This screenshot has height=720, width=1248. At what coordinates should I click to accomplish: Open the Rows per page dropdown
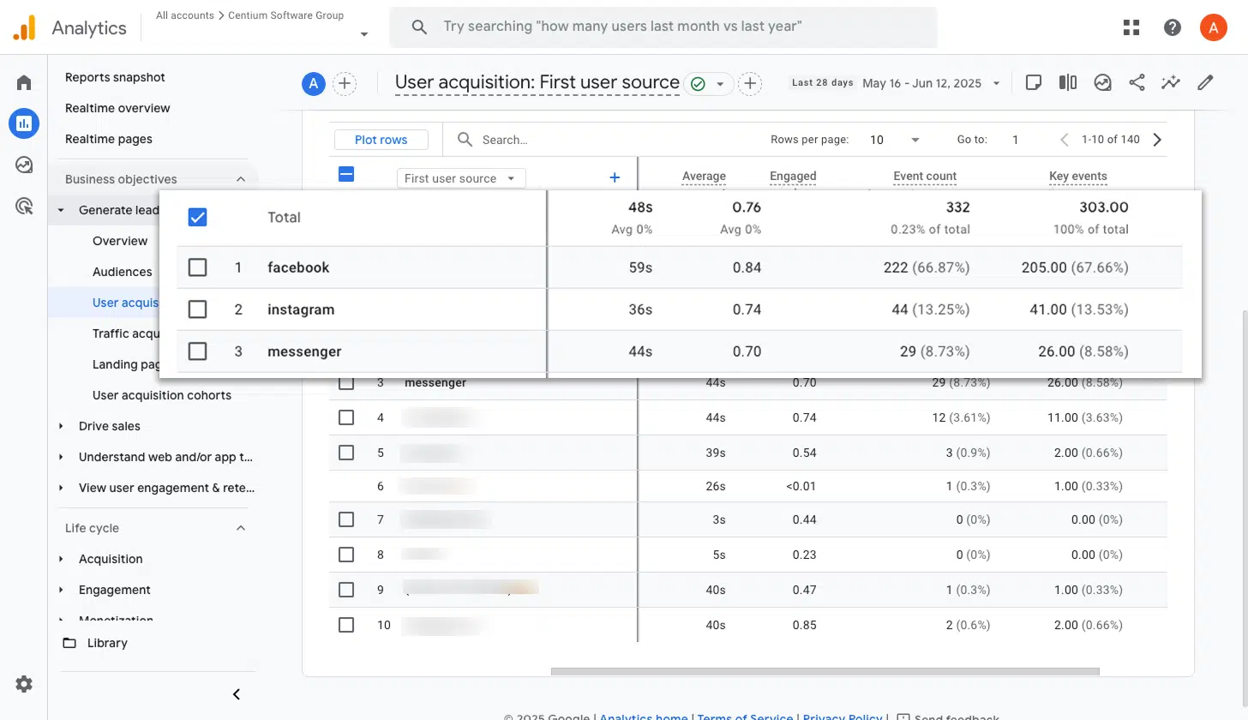click(x=894, y=140)
